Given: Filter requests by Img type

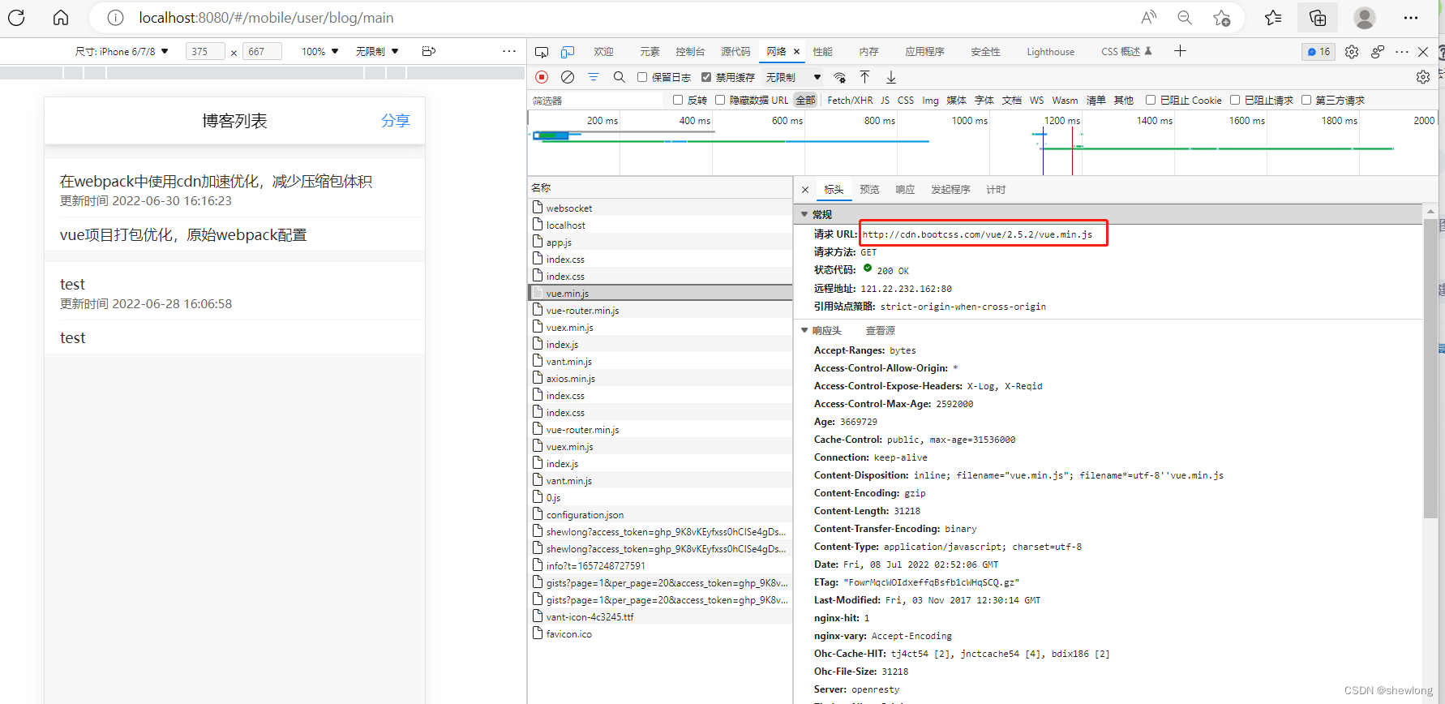Looking at the screenshot, I should click(x=930, y=100).
